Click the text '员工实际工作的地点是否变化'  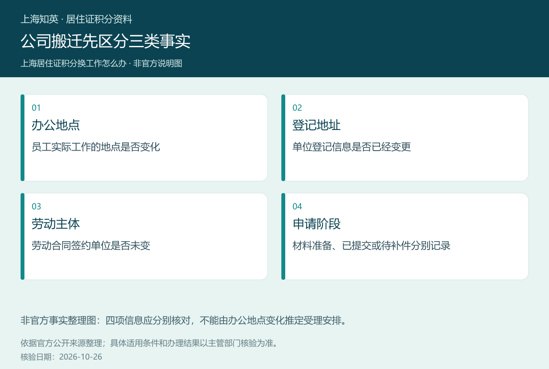point(96,147)
